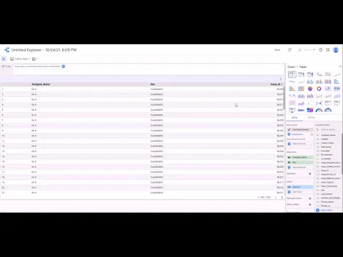Click the Data Studio logo icon
The height and width of the screenshot is (257, 343).
[6, 50]
